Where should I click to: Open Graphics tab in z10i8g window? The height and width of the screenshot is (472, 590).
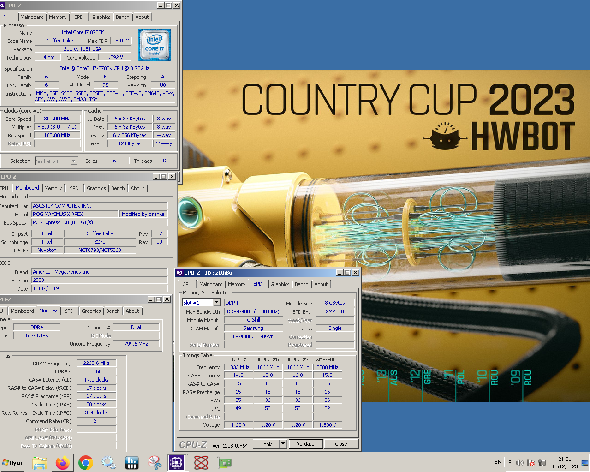[280, 284]
